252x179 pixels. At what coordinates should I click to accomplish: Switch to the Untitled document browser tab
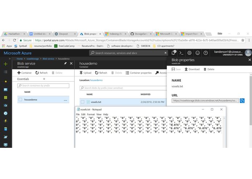pyautogui.click(x=40, y=34)
